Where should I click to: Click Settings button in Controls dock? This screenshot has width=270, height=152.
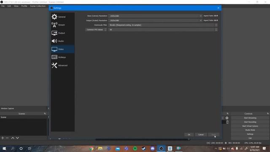[250, 134]
